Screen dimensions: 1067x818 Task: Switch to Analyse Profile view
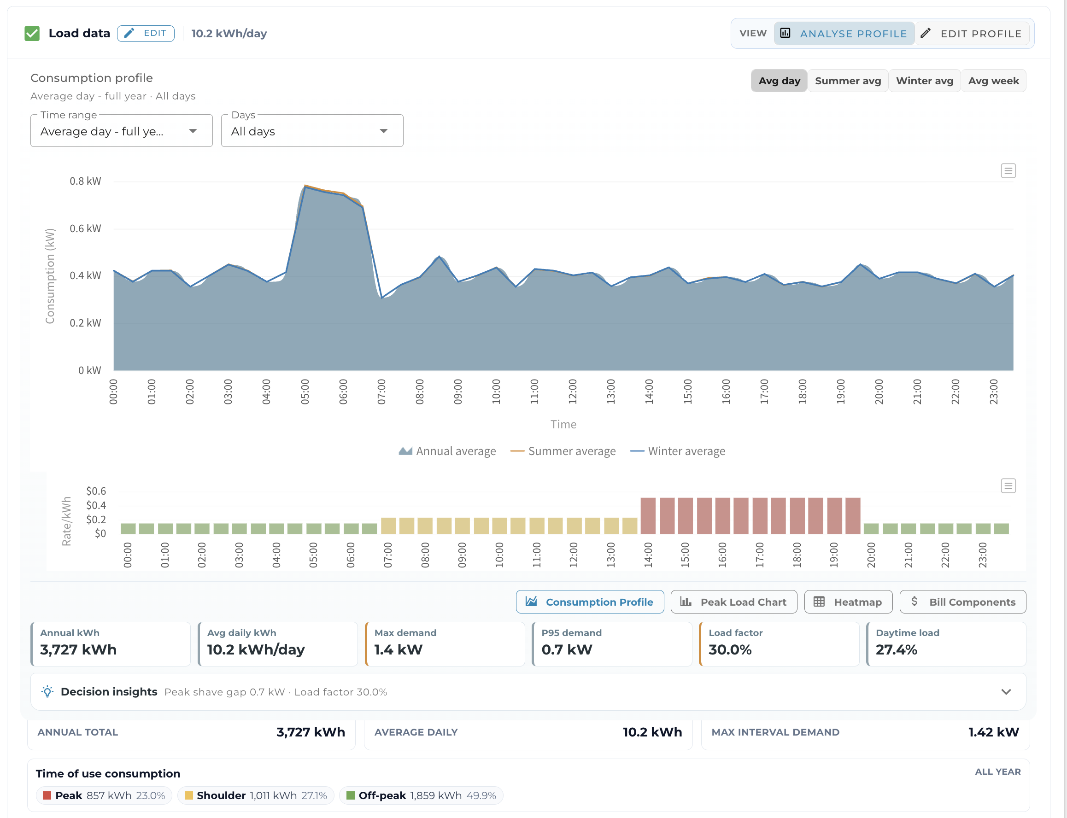(844, 34)
